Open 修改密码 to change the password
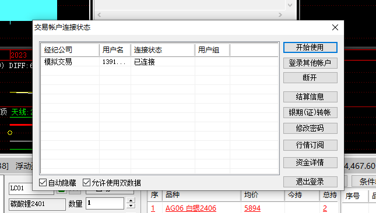 tap(310, 128)
